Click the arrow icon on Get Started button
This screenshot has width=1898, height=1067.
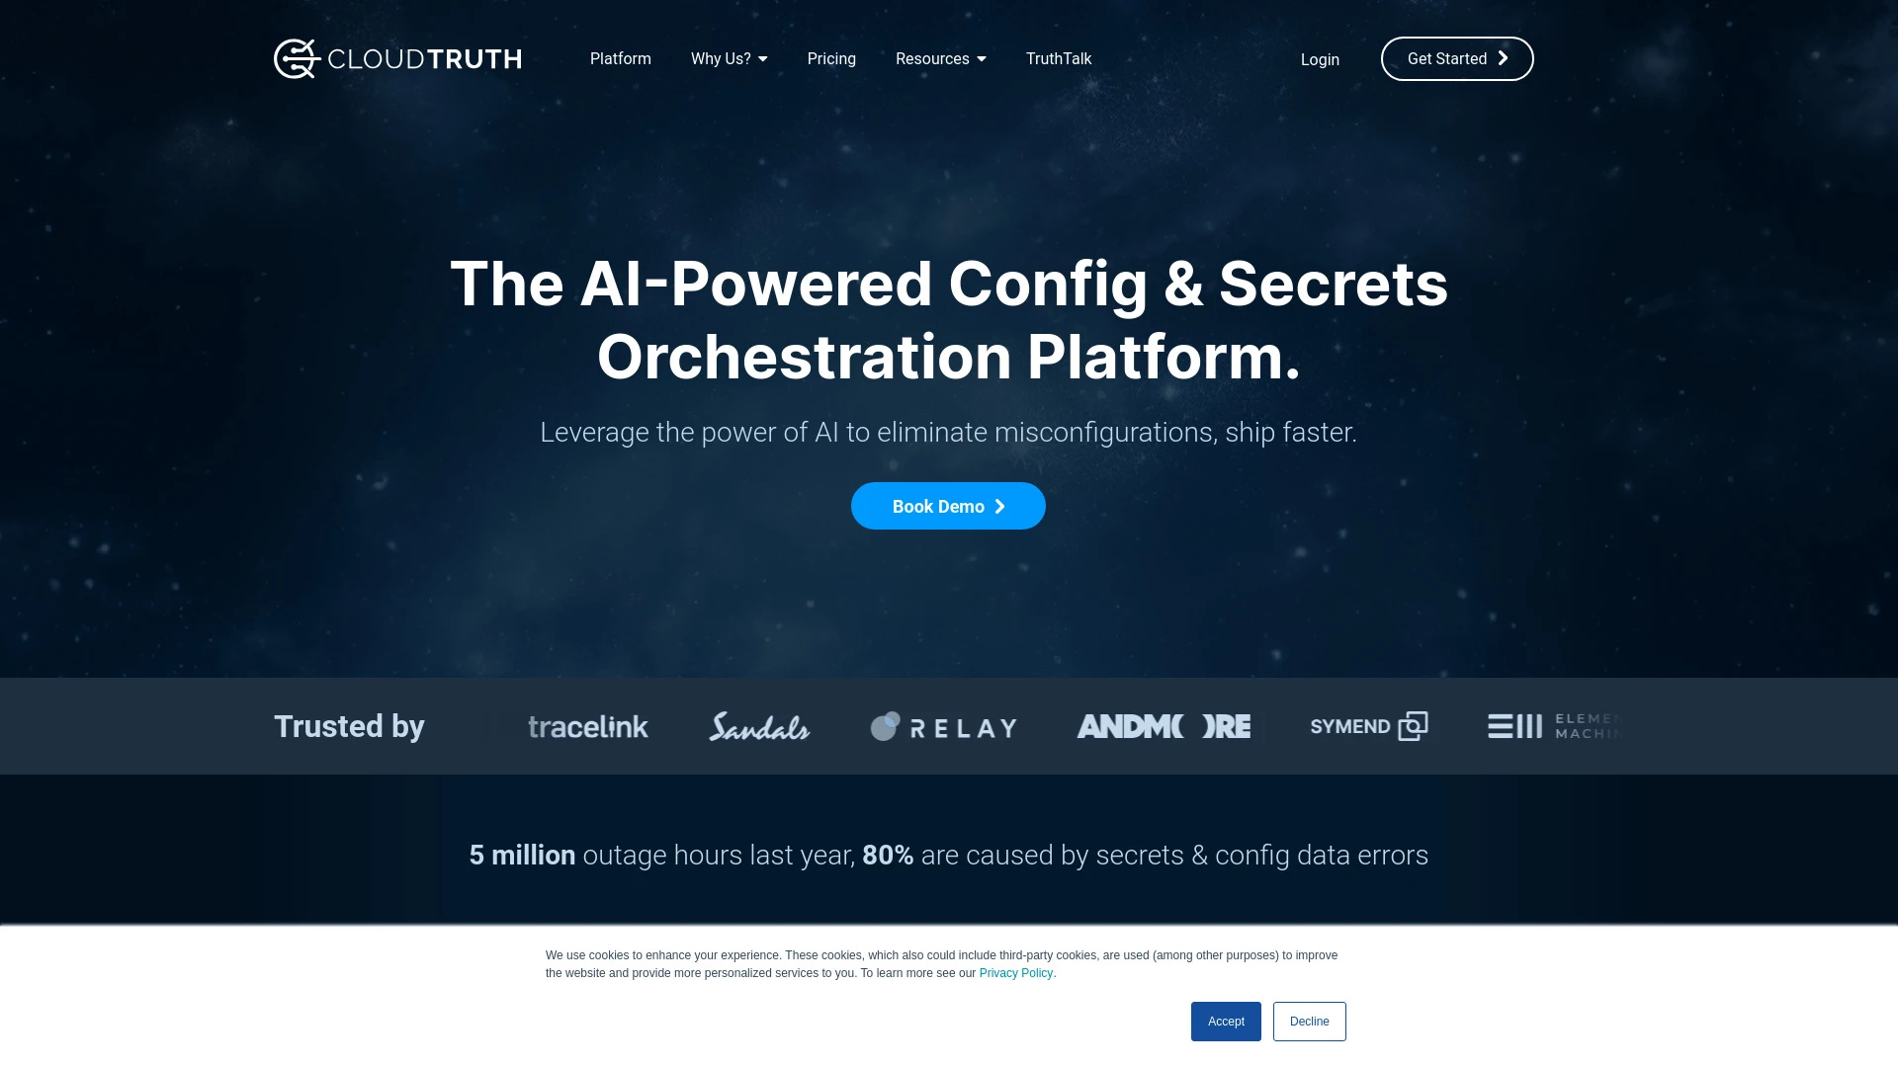tap(1503, 58)
